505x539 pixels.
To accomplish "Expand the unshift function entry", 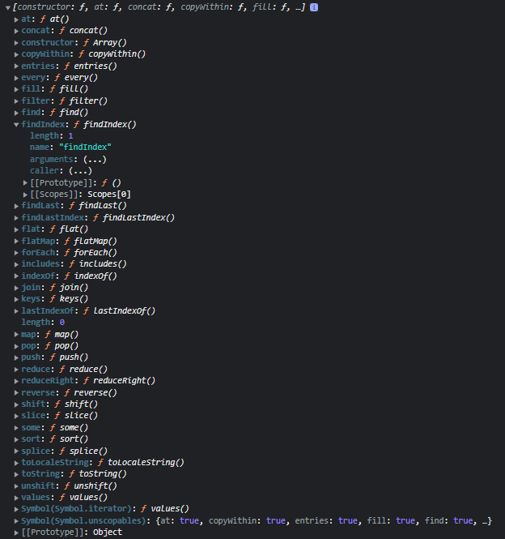I will tap(16, 486).
